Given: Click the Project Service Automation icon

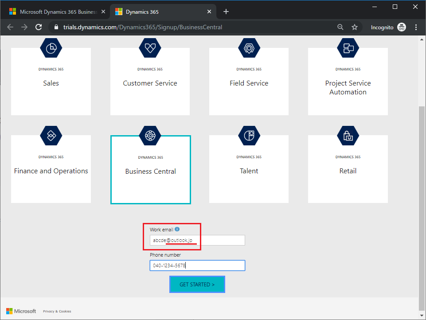Looking at the screenshot, I should pos(348,48).
